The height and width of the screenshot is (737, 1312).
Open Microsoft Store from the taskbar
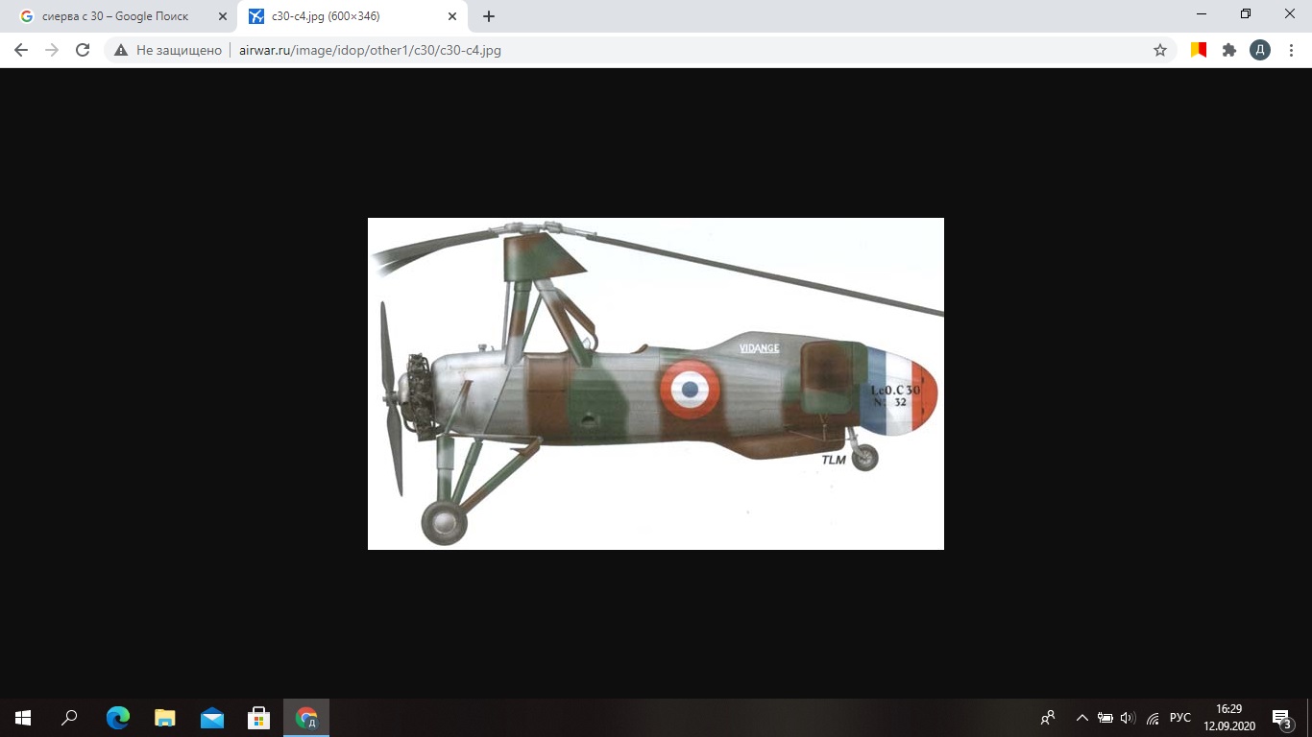(x=259, y=718)
